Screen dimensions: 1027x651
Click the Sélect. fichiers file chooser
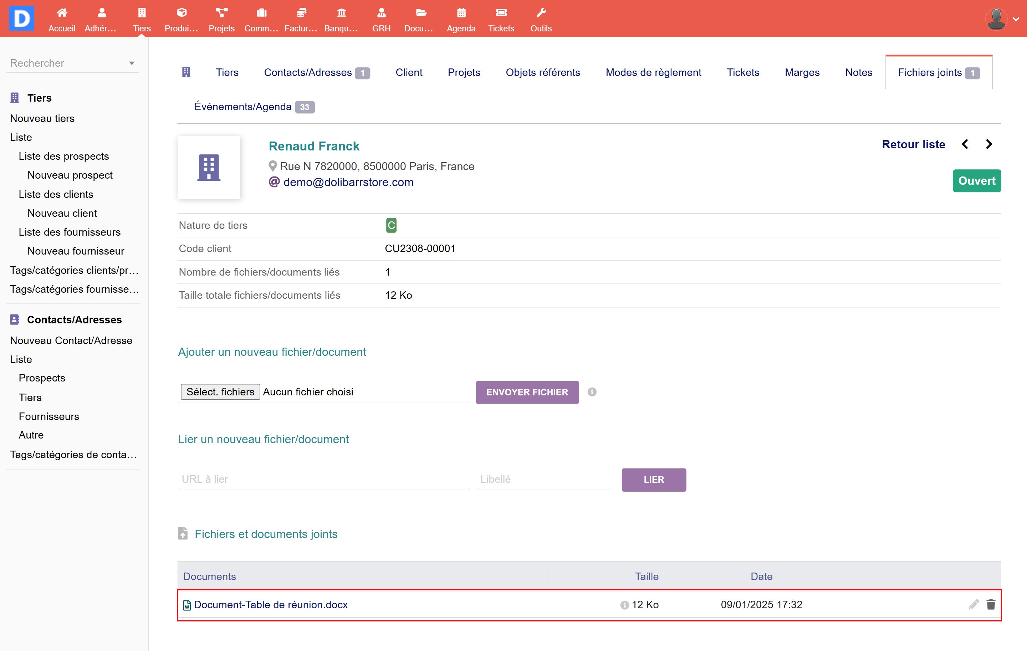220,392
